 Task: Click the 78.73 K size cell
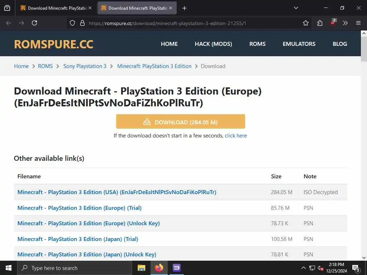[280, 223]
